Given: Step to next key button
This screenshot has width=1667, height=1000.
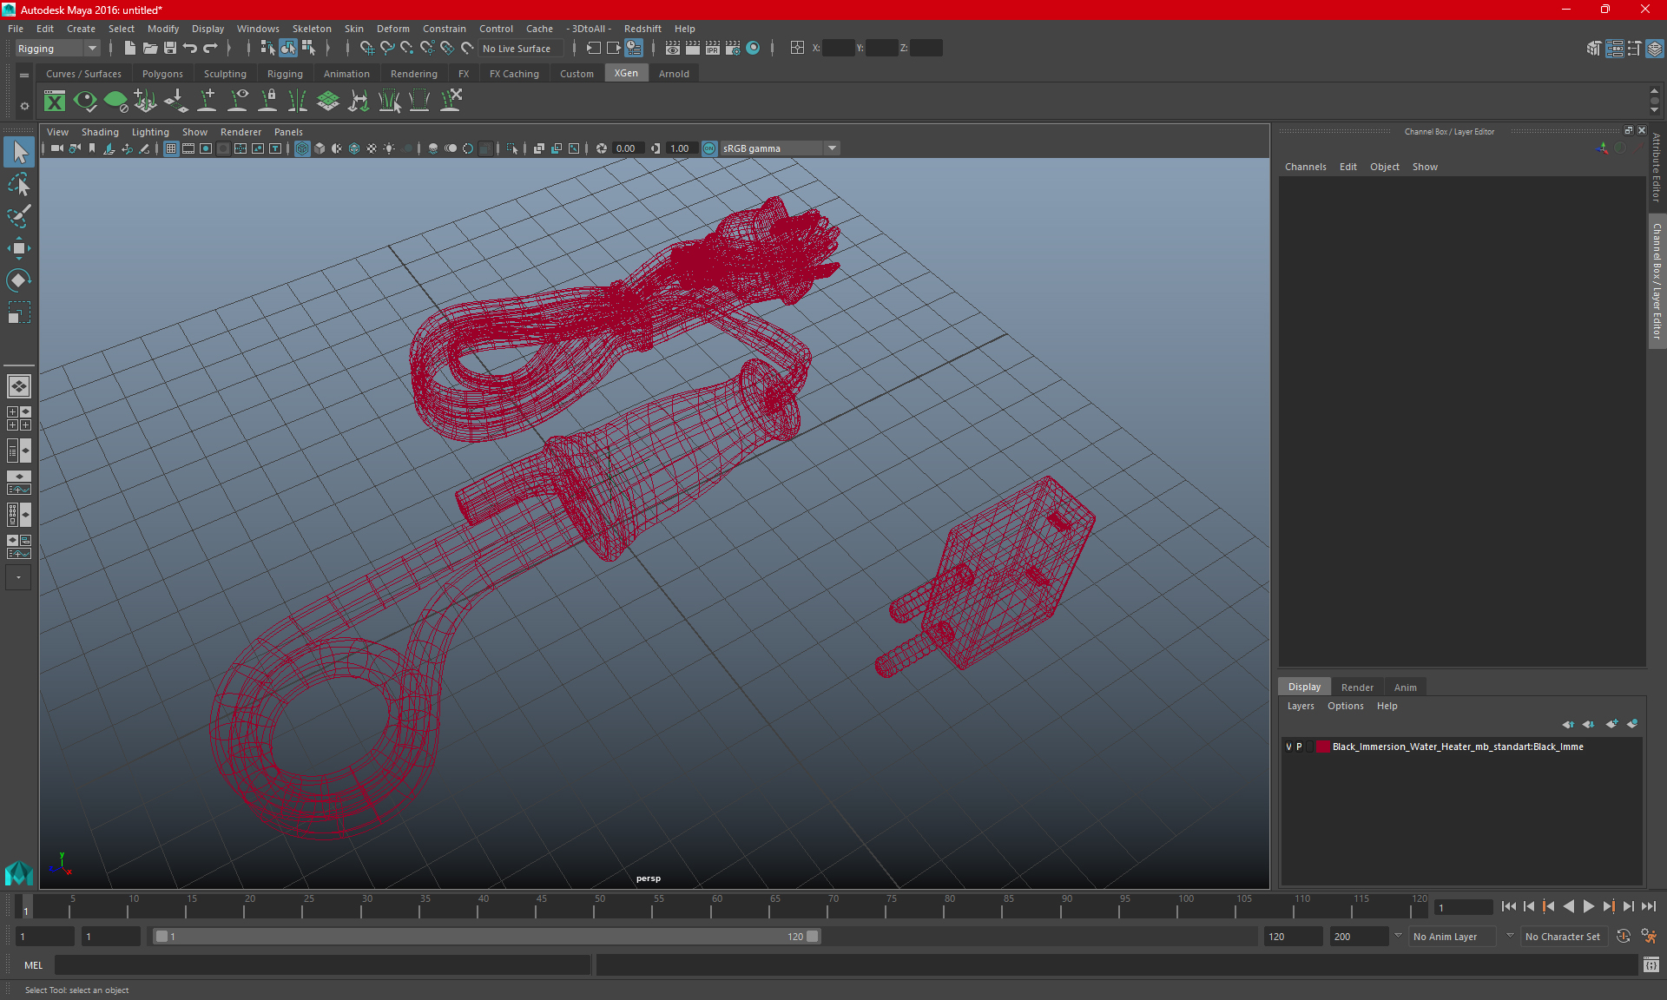Looking at the screenshot, I should [x=1608, y=906].
